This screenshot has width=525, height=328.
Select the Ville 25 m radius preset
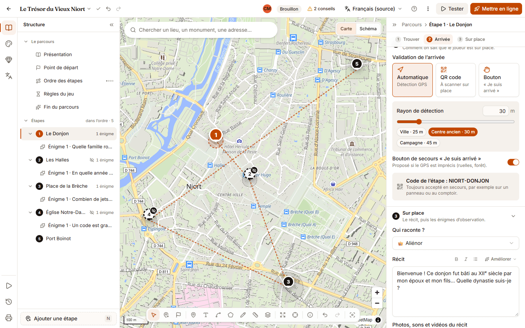(x=411, y=132)
